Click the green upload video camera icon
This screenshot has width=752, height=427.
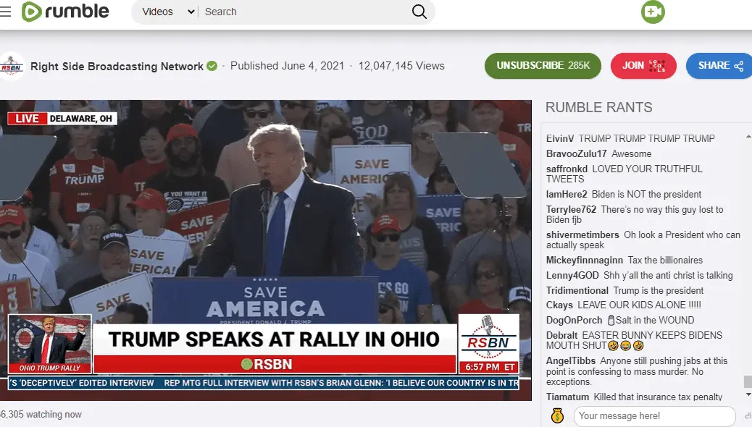tap(653, 12)
